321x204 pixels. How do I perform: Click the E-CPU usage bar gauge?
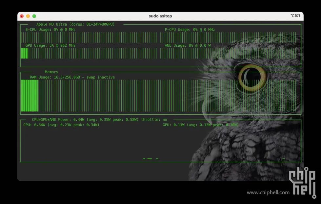(x=89, y=37)
